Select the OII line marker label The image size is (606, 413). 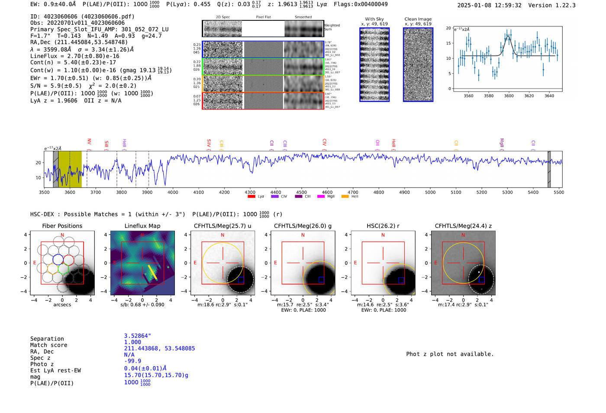(x=377, y=143)
